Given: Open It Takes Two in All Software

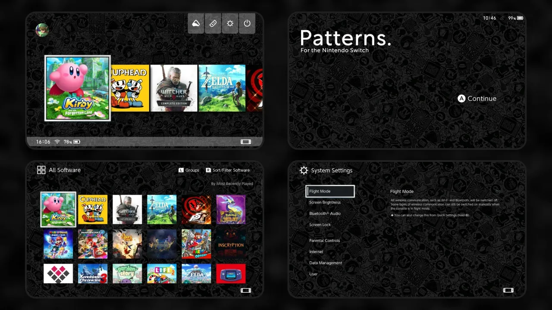Looking at the screenshot, I should coord(127,244).
